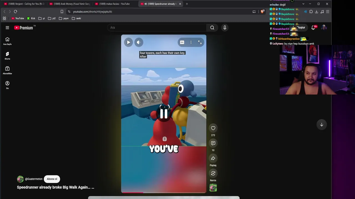355x199 pixels.
Task: Mute the Short's volume
Action: [139, 42]
